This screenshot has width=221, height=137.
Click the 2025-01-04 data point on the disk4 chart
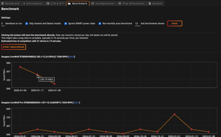[20, 67]
